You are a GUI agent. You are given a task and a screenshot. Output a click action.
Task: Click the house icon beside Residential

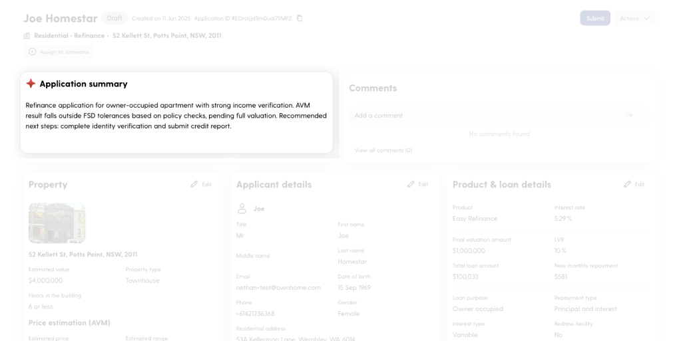(x=27, y=36)
